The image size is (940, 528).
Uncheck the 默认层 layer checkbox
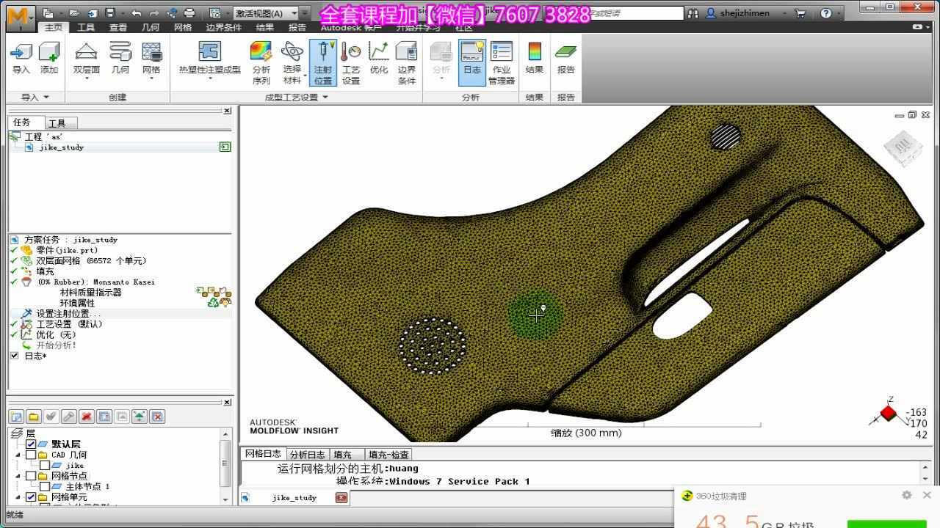coord(31,444)
